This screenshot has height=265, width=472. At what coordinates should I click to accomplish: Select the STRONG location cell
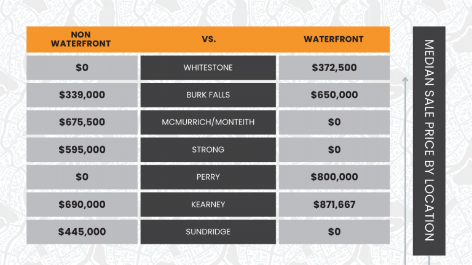(208, 150)
